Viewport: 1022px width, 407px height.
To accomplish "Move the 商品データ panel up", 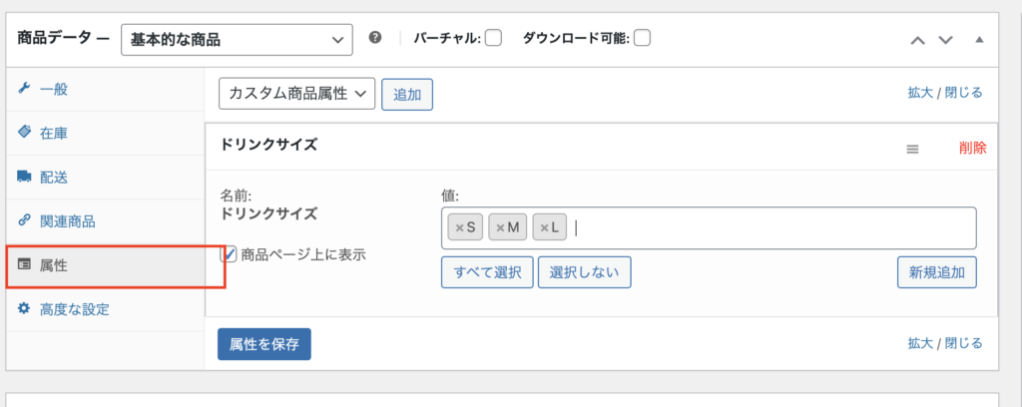I will (x=916, y=40).
